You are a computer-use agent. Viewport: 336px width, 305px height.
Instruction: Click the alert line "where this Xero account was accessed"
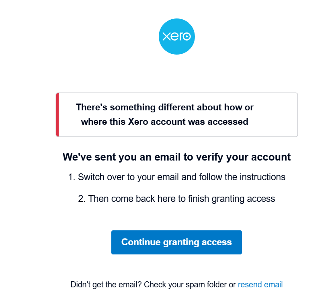(164, 122)
